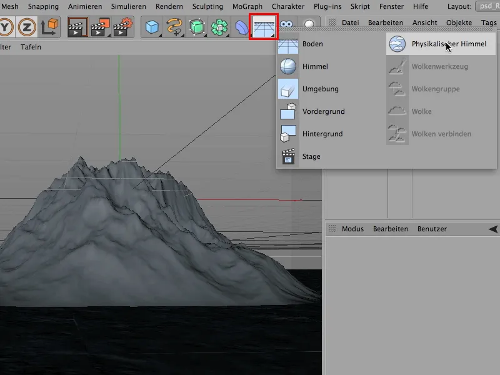
Task: Open the camera objects icon
Action: (286, 24)
